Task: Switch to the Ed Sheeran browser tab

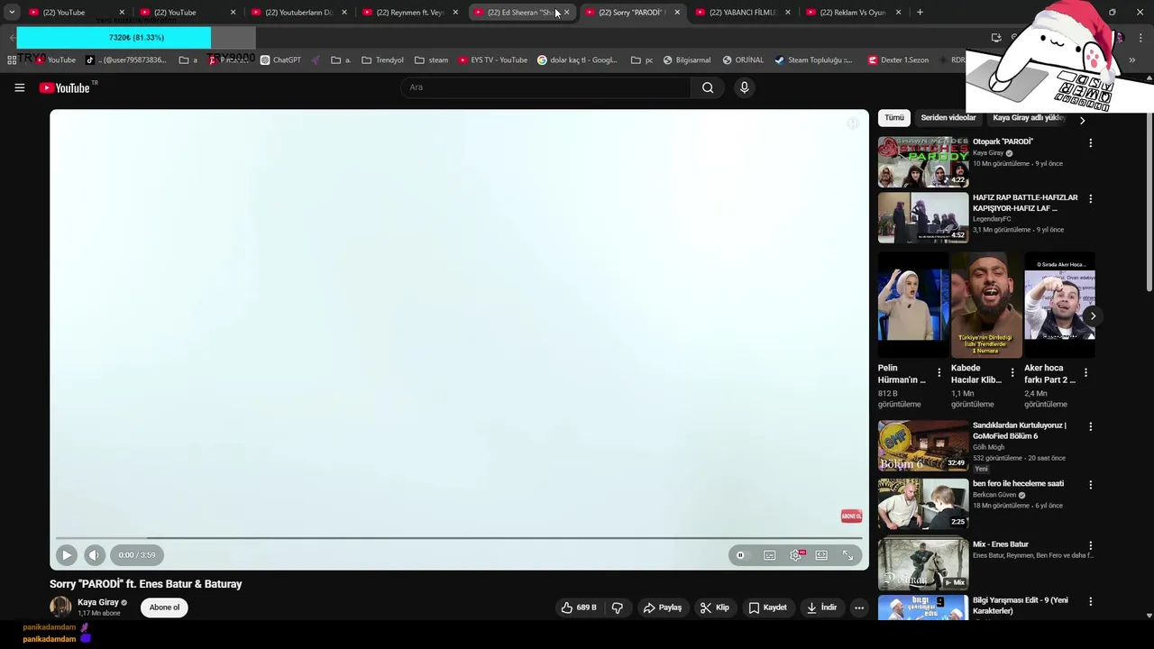Action: click(521, 13)
